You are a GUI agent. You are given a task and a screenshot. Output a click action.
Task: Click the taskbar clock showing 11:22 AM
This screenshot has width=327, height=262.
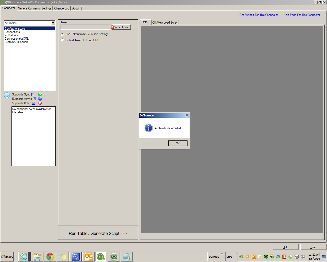pos(314,257)
